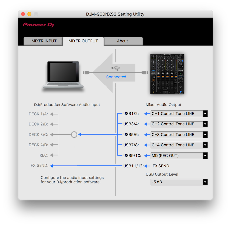231x226 pixels.
Task: Click the DECK 1/A label
Action: tap(38, 114)
